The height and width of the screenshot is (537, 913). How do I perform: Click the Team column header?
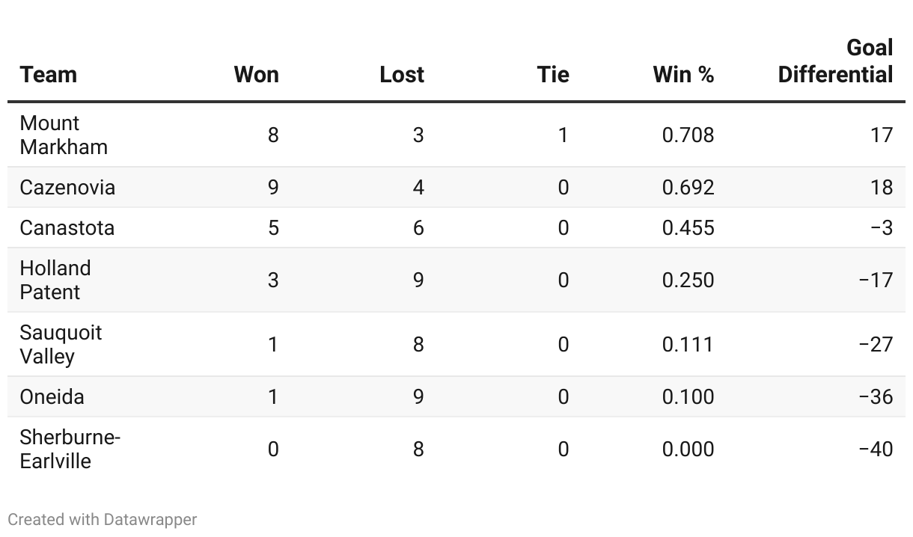point(49,75)
